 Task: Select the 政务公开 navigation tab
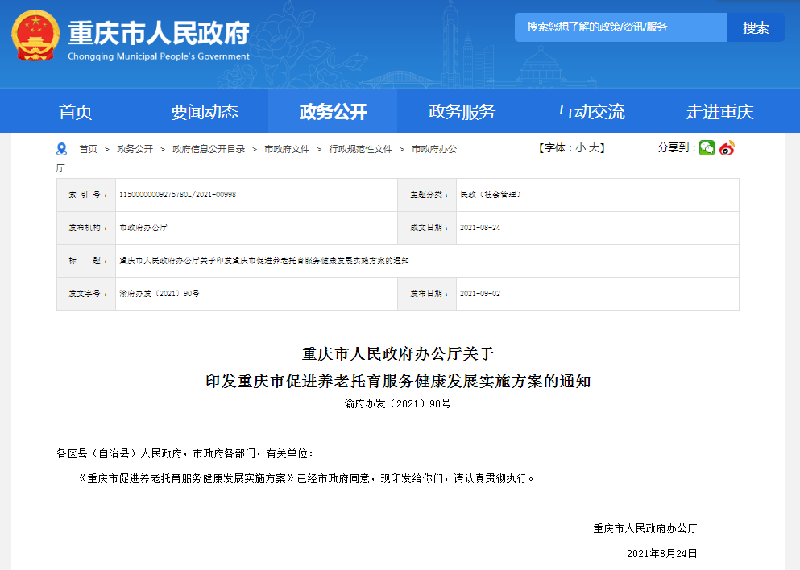333,112
